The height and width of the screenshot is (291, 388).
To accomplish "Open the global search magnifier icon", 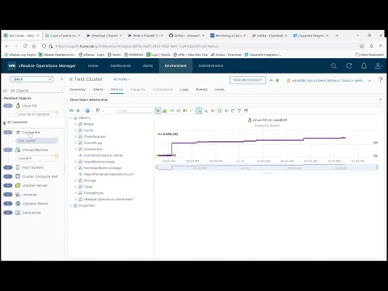I will click(334, 65).
